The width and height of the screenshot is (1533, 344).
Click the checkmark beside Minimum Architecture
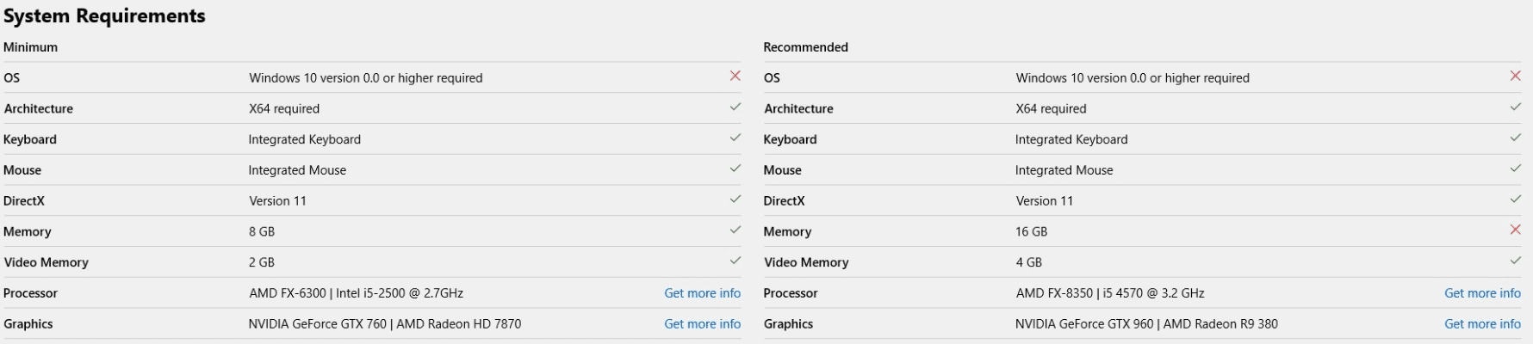coord(735,107)
